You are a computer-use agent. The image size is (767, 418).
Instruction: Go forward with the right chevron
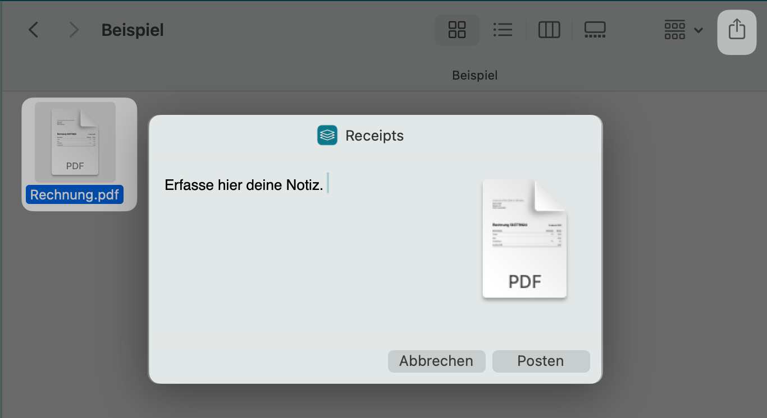[x=74, y=30]
